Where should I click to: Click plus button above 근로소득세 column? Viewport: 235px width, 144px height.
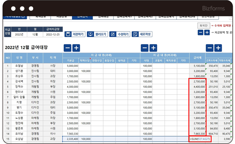218,48
